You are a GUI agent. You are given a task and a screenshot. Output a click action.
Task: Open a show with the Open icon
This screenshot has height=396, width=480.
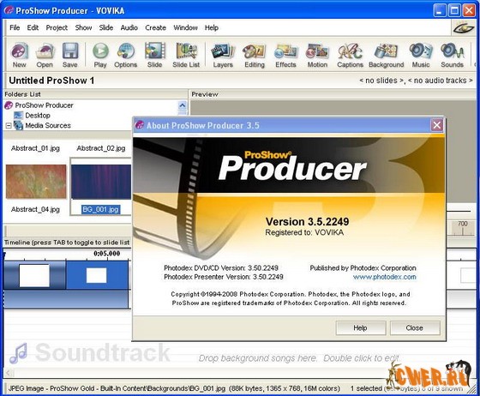tap(45, 55)
